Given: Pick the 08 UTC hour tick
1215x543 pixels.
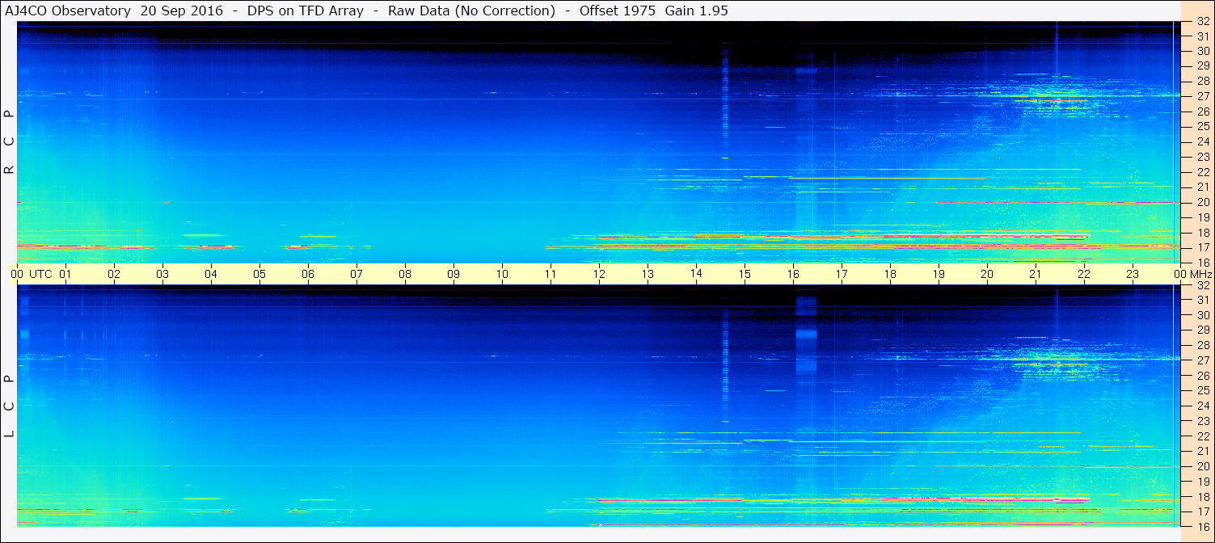Looking at the screenshot, I should (405, 274).
